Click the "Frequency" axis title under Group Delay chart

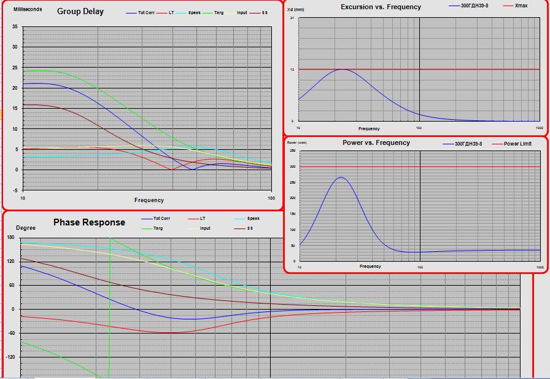click(149, 200)
